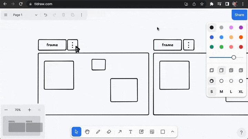The height and width of the screenshot is (139, 248).
Task: Click the minimap thumbnail
Action: pyautogui.click(x=21, y=126)
